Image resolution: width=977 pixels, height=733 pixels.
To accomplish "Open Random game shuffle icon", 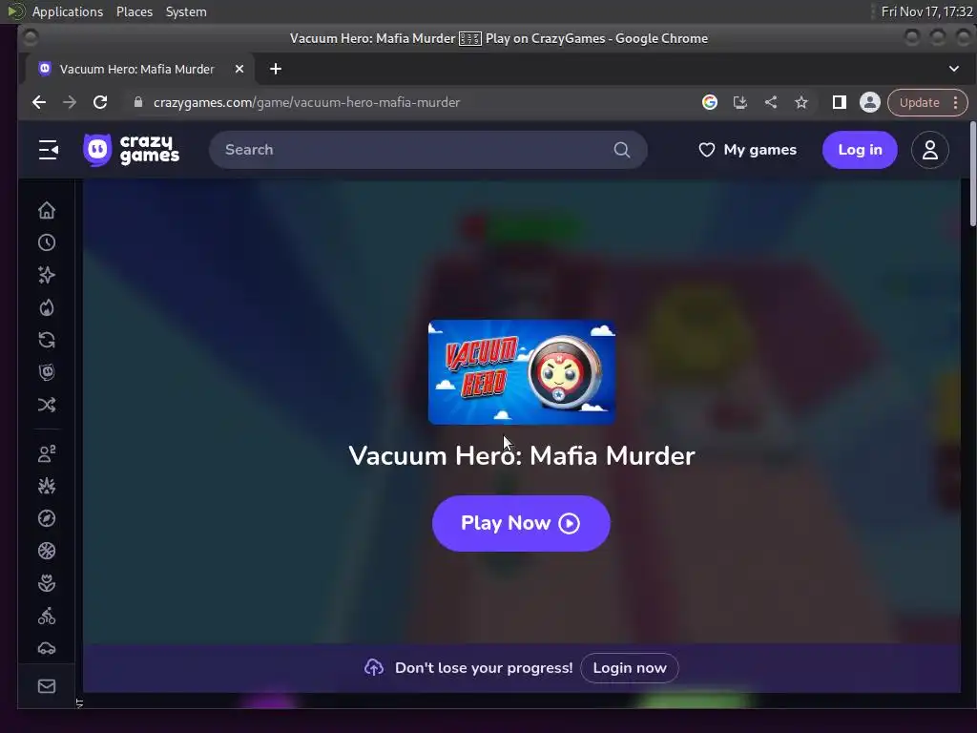I will tap(47, 405).
